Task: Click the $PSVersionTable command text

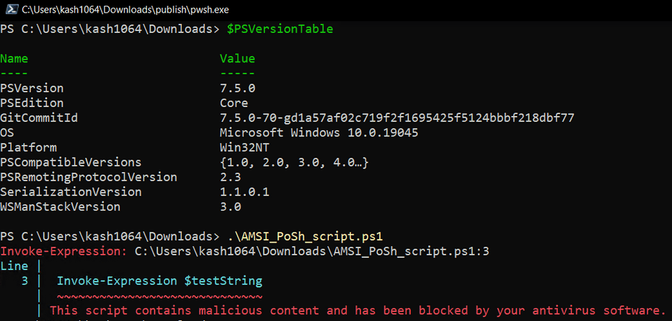Action: tap(280, 29)
